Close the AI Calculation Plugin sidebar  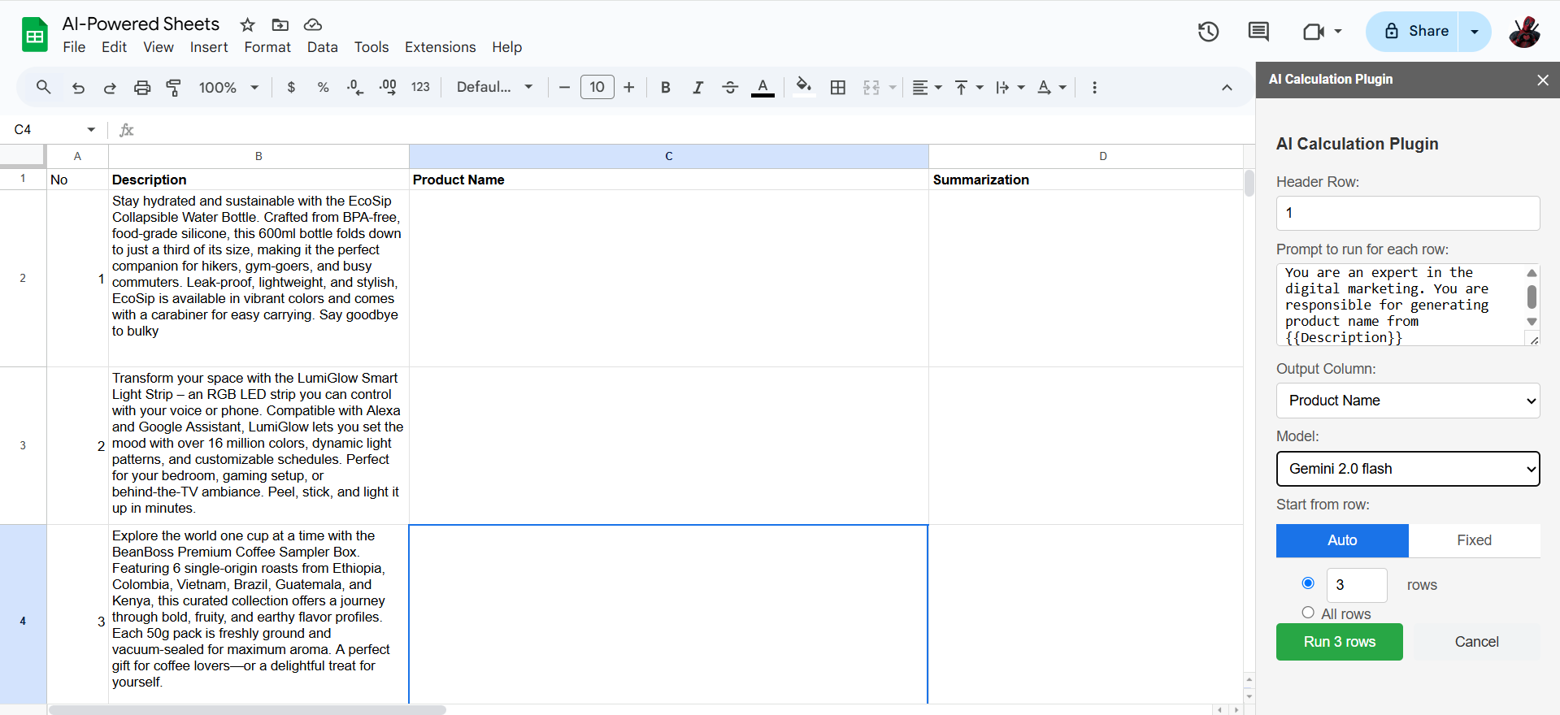click(x=1543, y=80)
